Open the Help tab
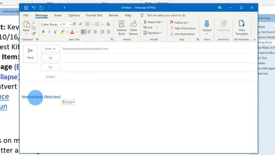 128,15
